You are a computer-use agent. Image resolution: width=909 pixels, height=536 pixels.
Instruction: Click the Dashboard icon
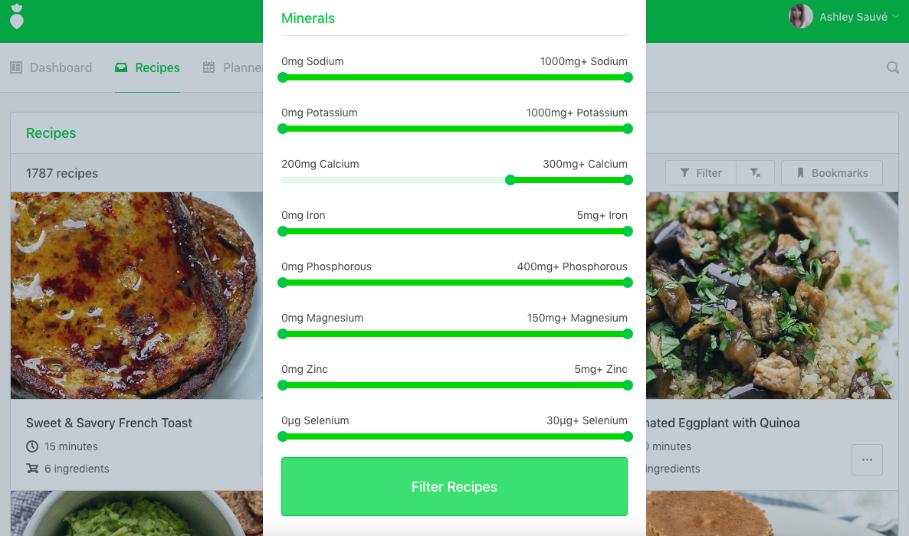[x=16, y=68]
